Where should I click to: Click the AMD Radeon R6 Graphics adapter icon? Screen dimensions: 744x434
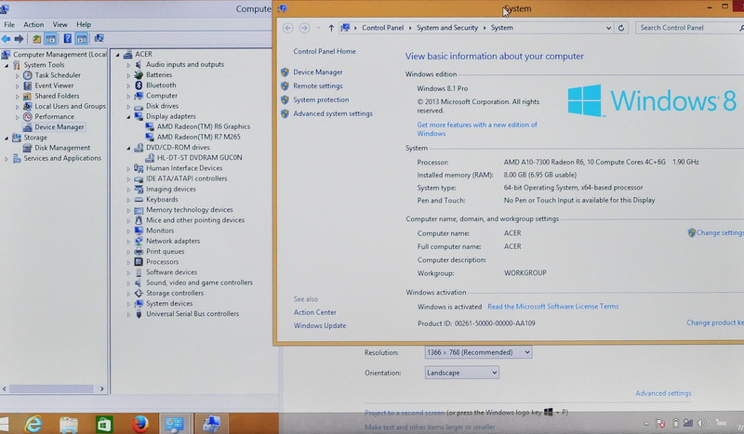(150, 126)
